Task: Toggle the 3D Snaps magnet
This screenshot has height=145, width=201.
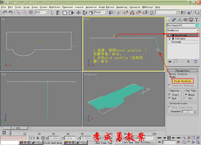Action: pyautogui.click(x=126, y=13)
